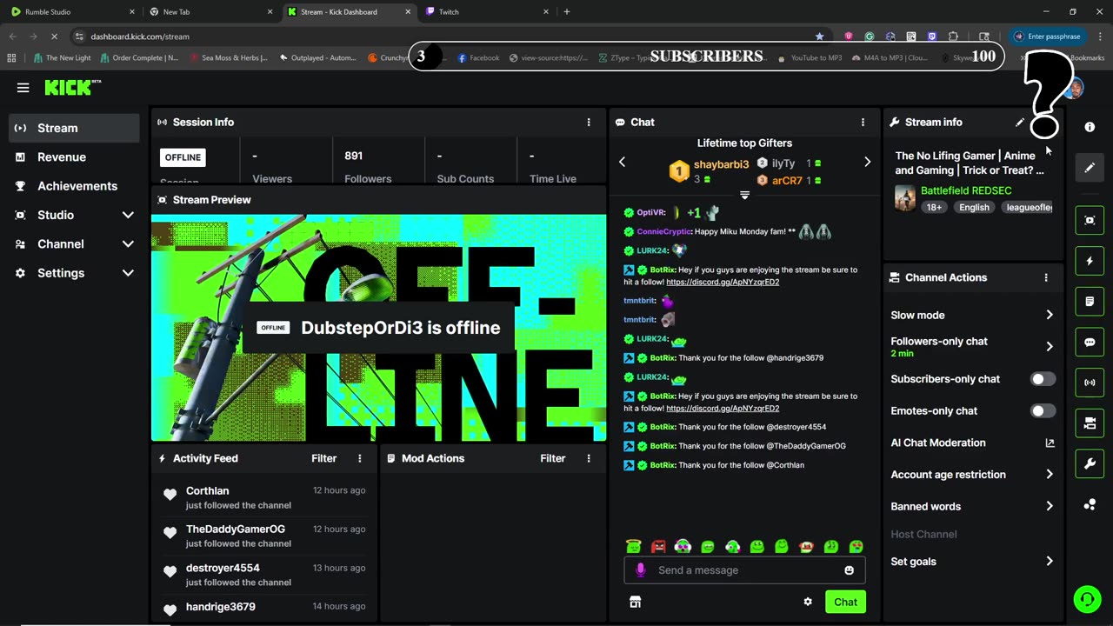Image resolution: width=1113 pixels, height=626 pixels.
Task: Click Corthlan in Activity Feed
Action: point(207,490)
